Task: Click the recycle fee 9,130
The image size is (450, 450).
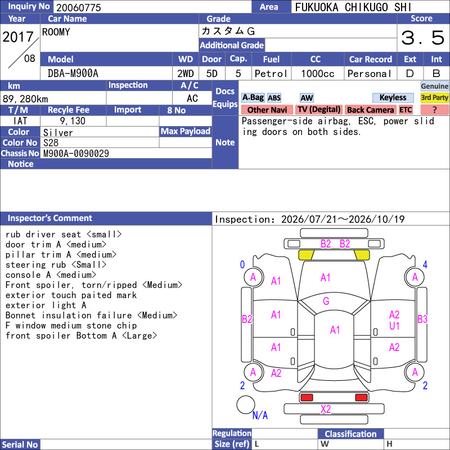Action: point(73,121)
